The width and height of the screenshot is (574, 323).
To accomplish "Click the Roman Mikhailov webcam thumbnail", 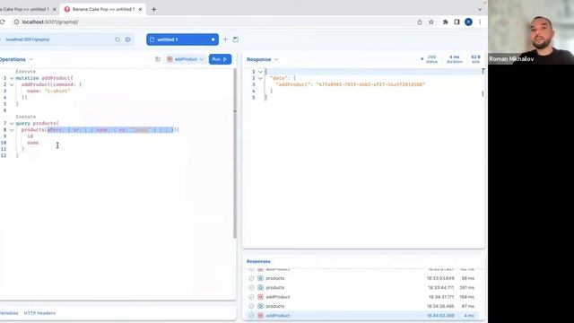I will (531, 32).
